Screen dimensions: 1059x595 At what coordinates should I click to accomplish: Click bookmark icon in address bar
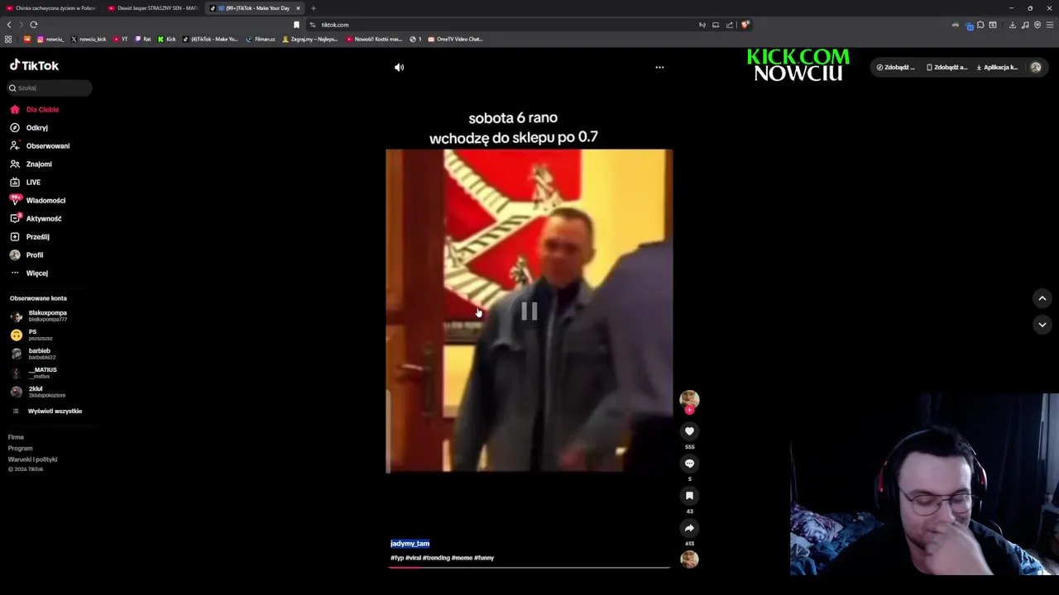coord(296,25)
